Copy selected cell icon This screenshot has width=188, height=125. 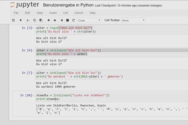[34, 20]
